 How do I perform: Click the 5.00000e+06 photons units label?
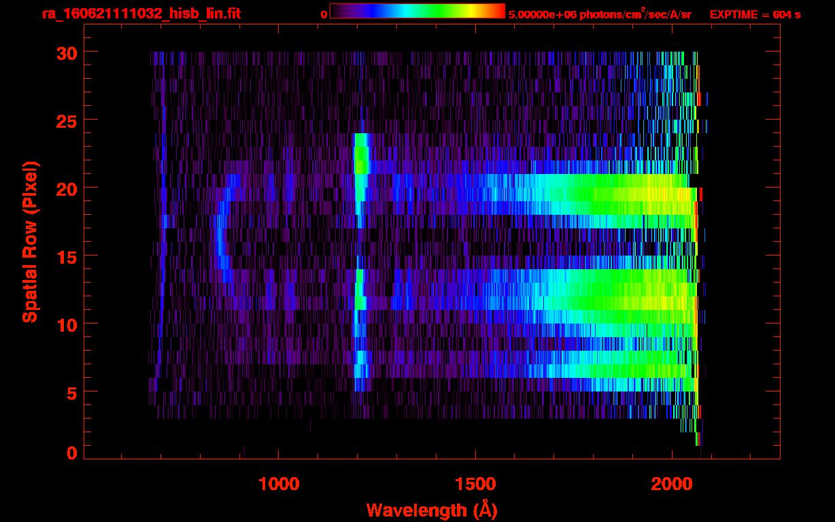600,14
